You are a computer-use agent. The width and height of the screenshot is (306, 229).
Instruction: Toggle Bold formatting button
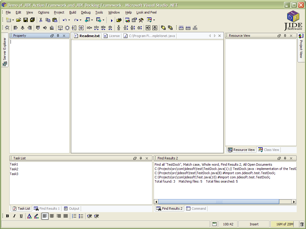pyautogui.click(x=8, y=216)
